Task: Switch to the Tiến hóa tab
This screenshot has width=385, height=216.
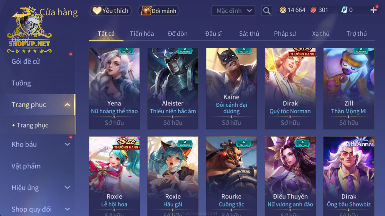Action: [x=142, y=34]
